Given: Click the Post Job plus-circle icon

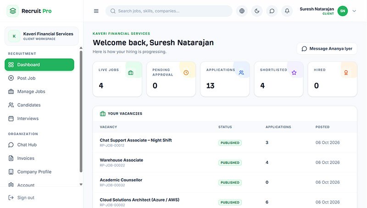Looking at the screenshot, I should [11, 78].
